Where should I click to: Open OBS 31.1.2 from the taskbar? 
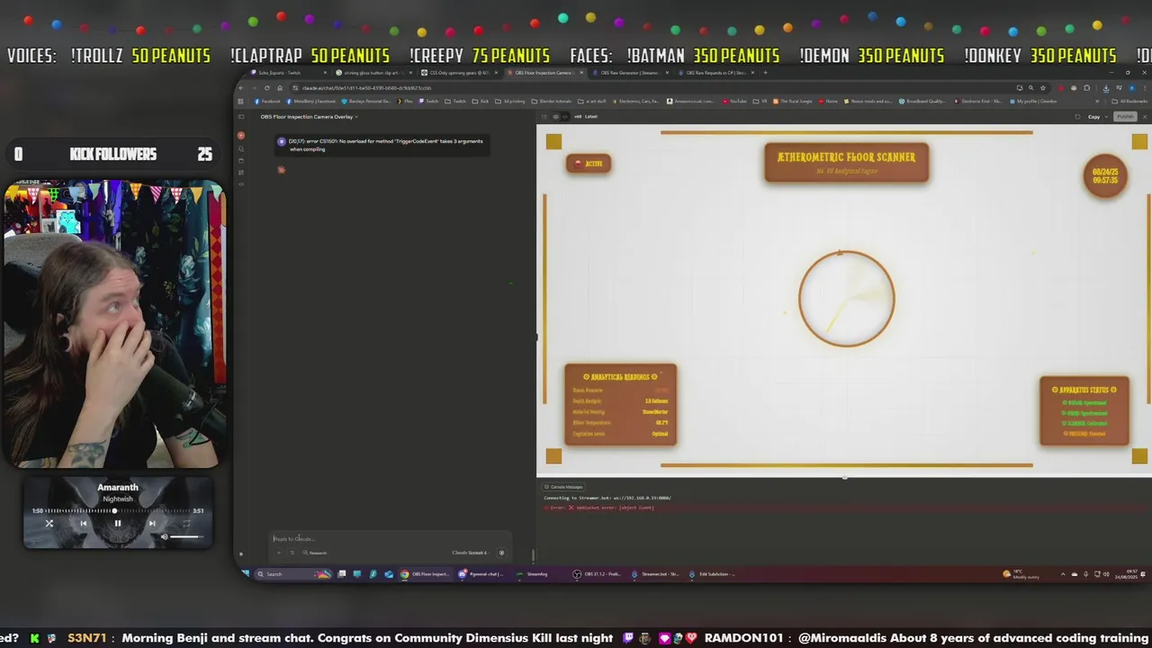point(598,573)
